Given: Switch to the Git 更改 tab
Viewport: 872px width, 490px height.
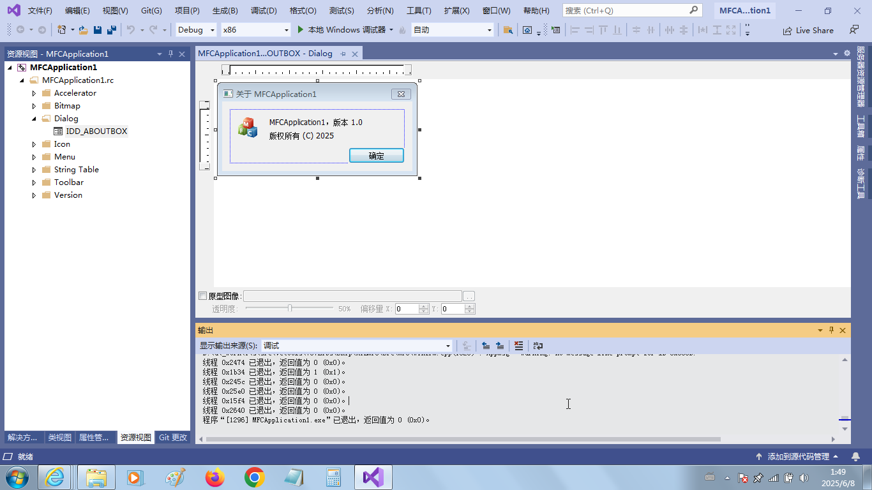Looking at the screenshot, I should (x=173, y=438).
